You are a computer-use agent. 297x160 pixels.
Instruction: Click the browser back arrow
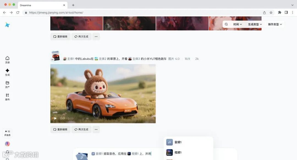pos(5,12)
